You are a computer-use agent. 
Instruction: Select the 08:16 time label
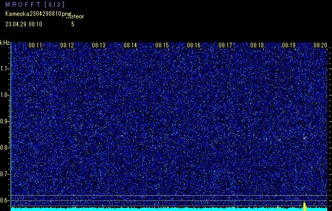pos(194,45)
